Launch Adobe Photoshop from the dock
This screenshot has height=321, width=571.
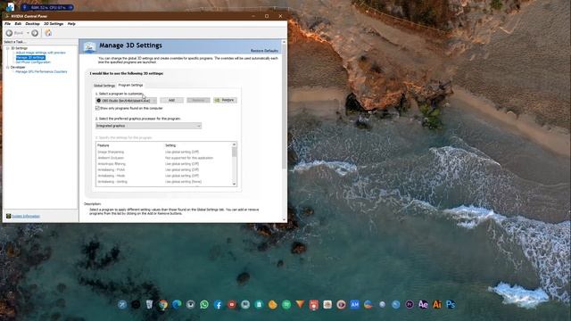451,304
